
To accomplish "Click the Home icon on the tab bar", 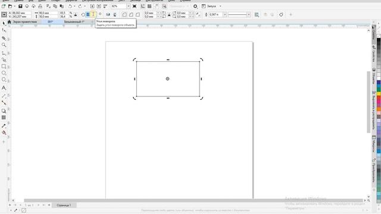I will point(10,21).
